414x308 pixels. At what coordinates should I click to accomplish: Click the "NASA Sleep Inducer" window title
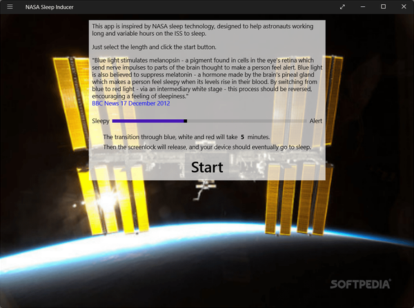point(50,7)
